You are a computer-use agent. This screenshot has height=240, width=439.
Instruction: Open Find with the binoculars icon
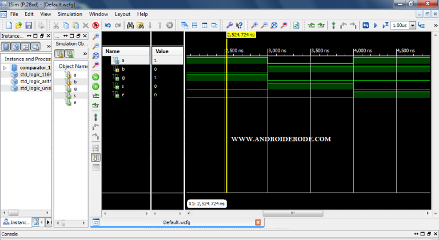pyautogui.click(x=130, y=26)
